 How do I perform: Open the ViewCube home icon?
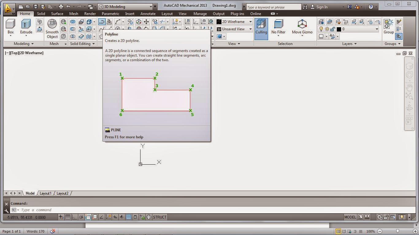point(410,65)
